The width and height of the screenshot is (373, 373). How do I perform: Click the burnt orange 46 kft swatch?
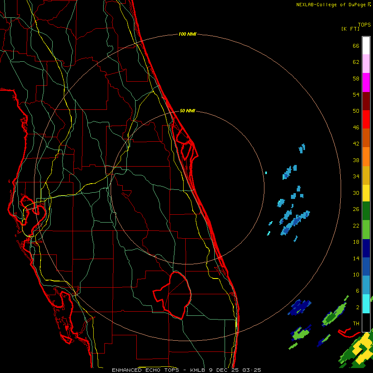coord(366,138)
